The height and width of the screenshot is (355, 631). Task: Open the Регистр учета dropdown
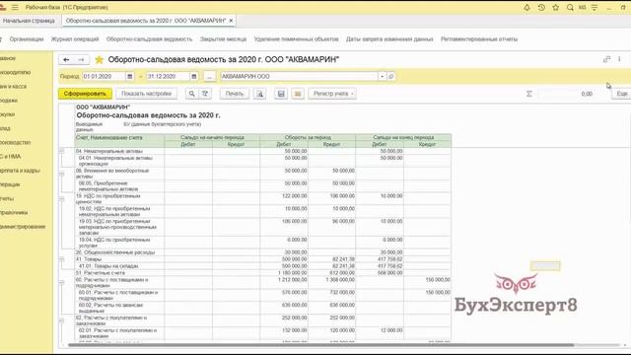pos(332,94)
